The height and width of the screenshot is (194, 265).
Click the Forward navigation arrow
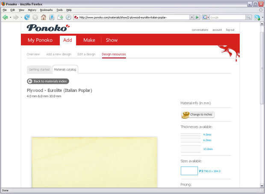[16, 17]
